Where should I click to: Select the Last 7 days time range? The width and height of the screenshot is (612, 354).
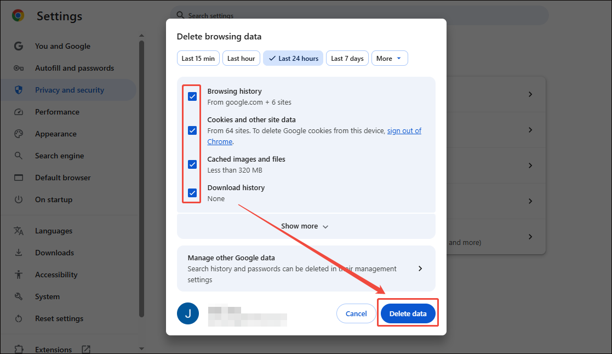[347, 58]
